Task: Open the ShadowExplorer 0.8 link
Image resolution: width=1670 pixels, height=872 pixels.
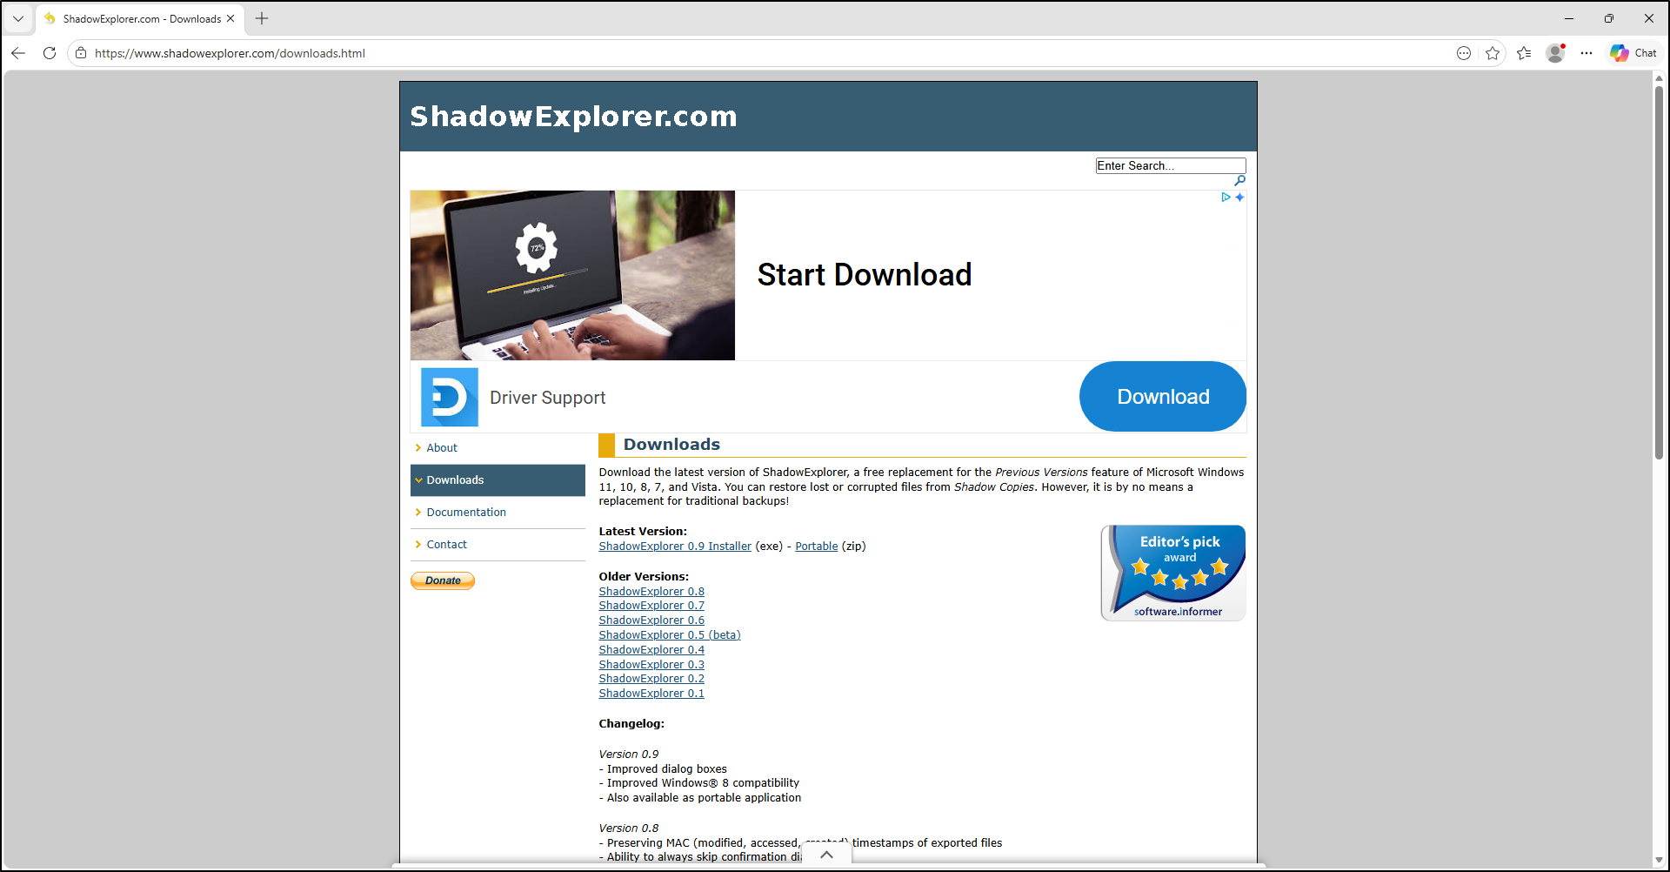Action: coord(651,592)
